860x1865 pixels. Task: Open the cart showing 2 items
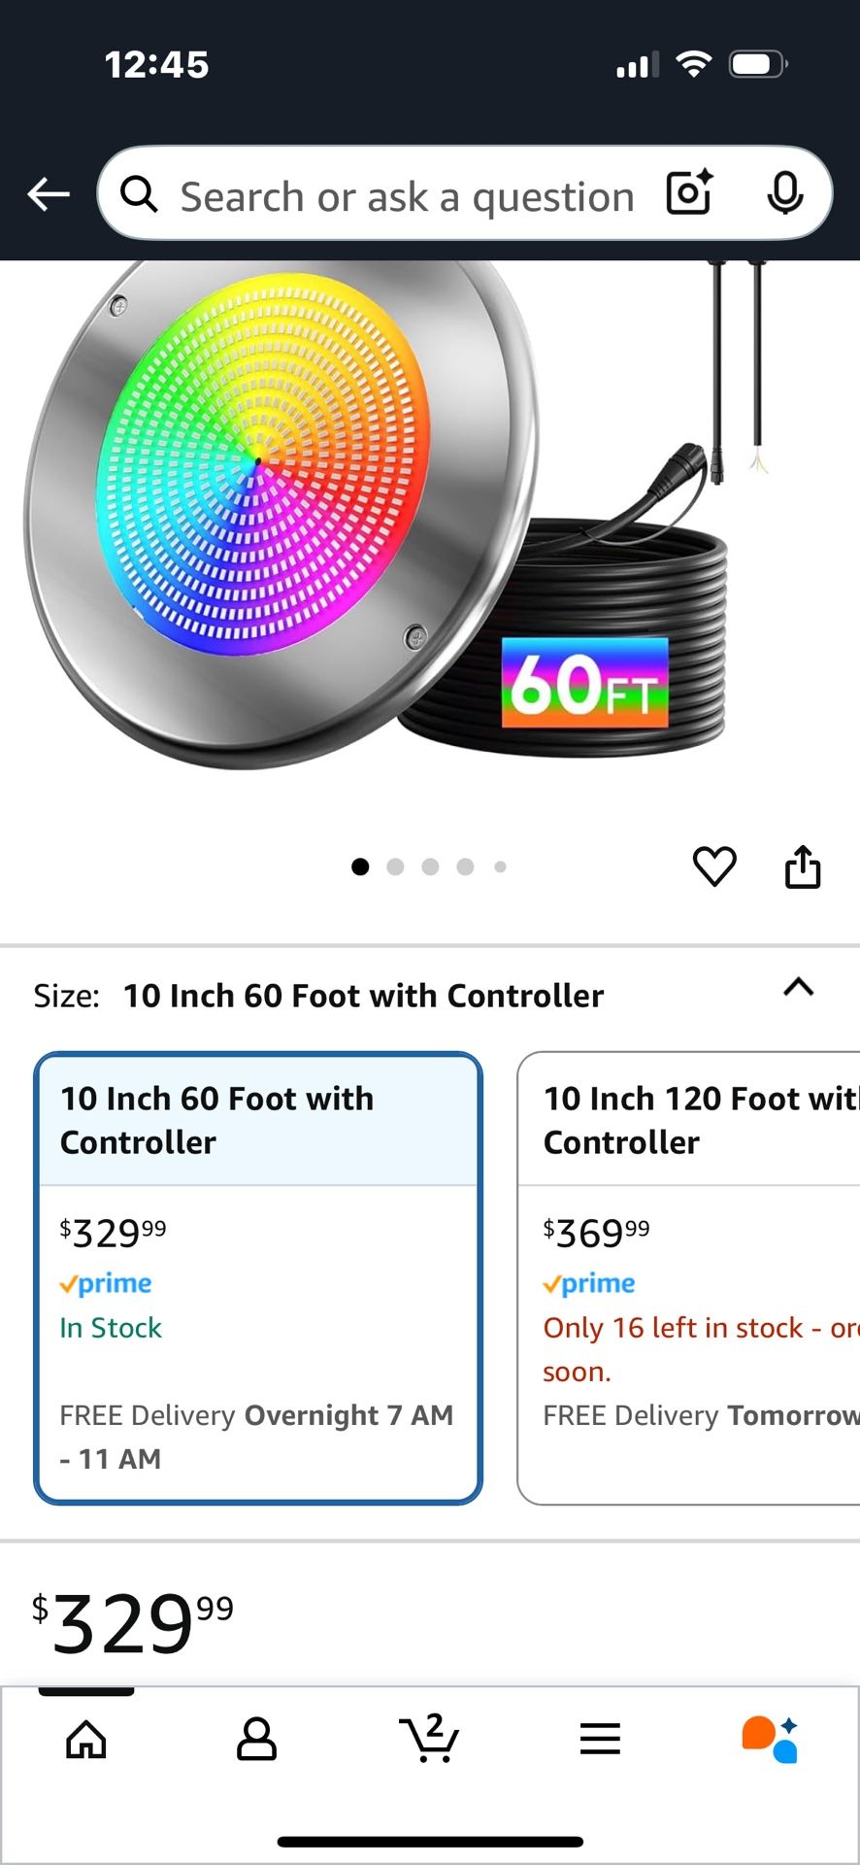tap(430, 1739)
